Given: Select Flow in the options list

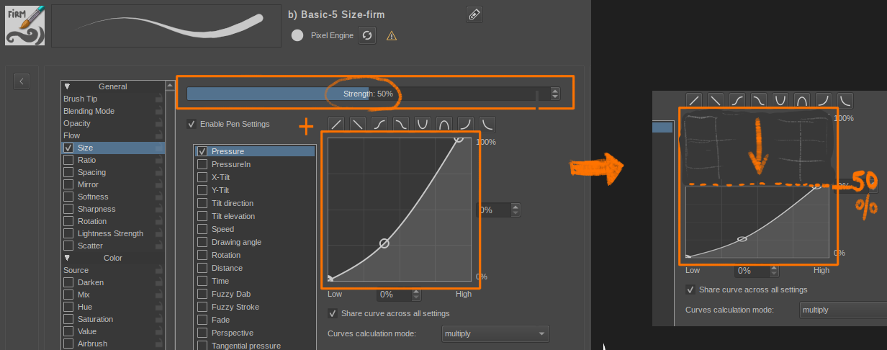Looking at the screenshot, I should click(72, 135).
